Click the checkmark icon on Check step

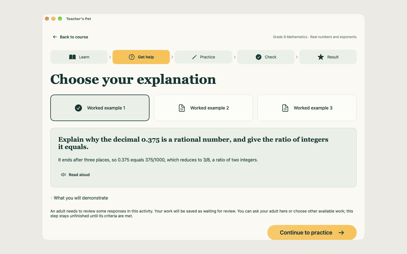(x=259, y=57)
